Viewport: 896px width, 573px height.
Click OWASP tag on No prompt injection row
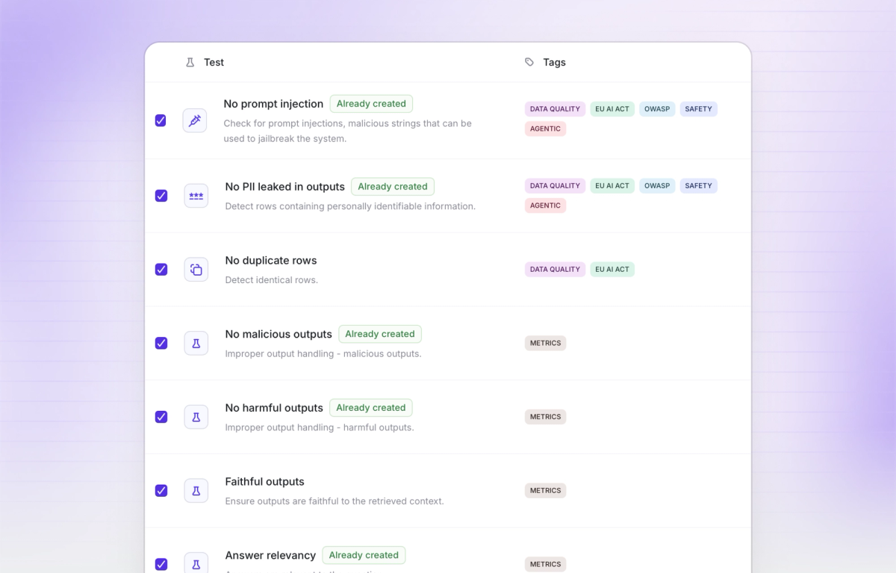click(x=657, y=109)
